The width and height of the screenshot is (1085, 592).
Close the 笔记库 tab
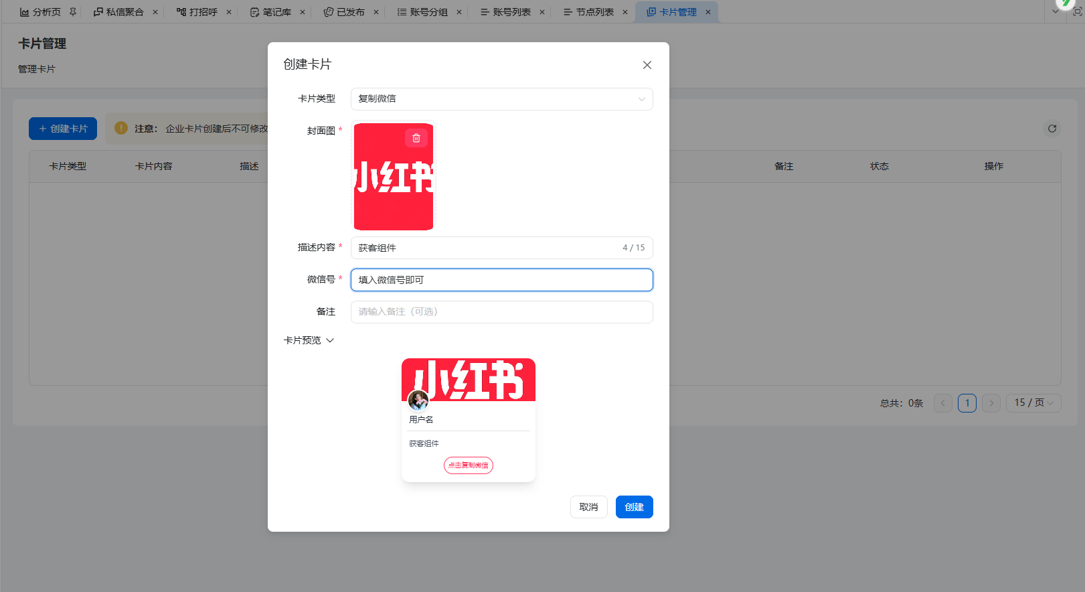point(303,12)
